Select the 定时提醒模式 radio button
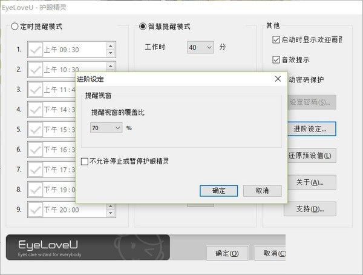The width and height of the screenshot is (363, 275). [15, 27]
